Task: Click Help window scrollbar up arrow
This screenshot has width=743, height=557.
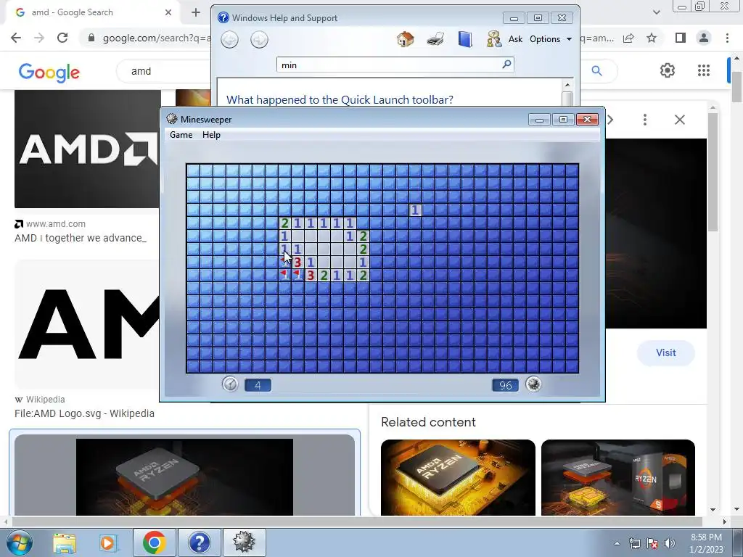Action: [x=567, y=85]
